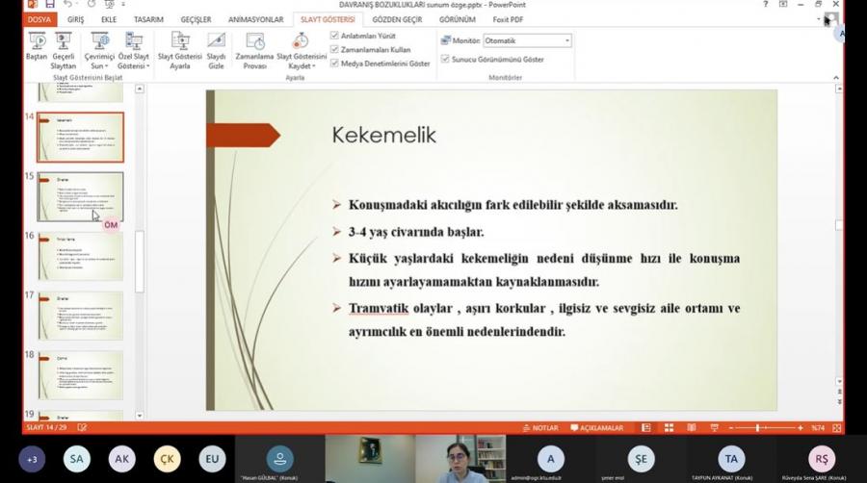The image size is (867, 483).
Task: Uncheck Zamanlamaları Kullan option
Action: 334,49
